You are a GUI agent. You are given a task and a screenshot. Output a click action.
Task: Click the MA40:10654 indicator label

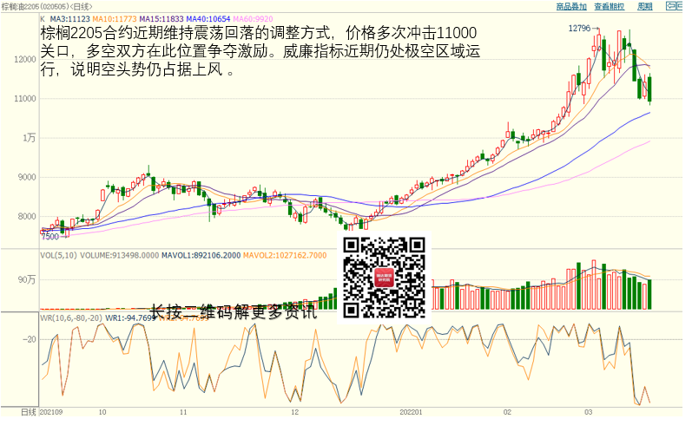[209, 17]
